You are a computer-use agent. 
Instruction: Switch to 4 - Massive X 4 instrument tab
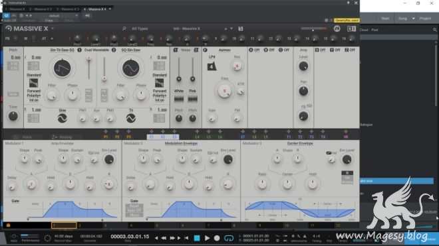[96, 9]
